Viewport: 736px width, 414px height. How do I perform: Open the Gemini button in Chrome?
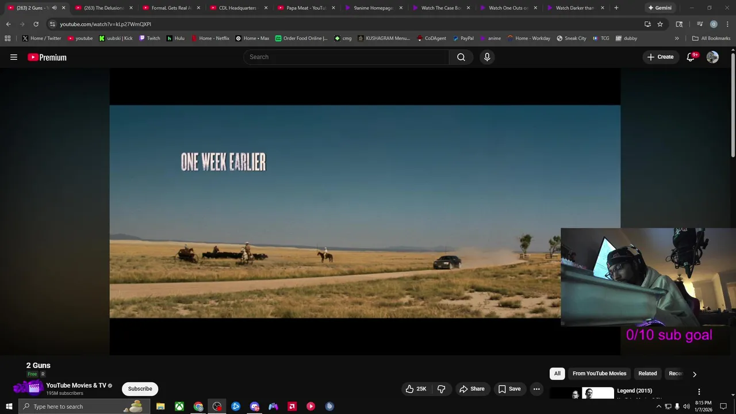click(x=660, y=8)
